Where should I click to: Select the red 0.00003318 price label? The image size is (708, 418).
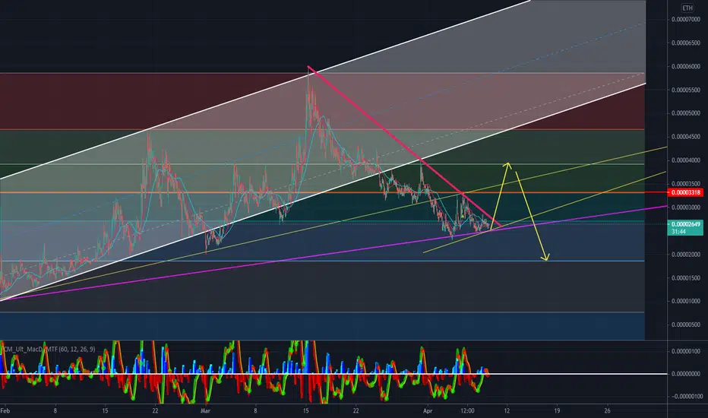(x=685, y=192)
